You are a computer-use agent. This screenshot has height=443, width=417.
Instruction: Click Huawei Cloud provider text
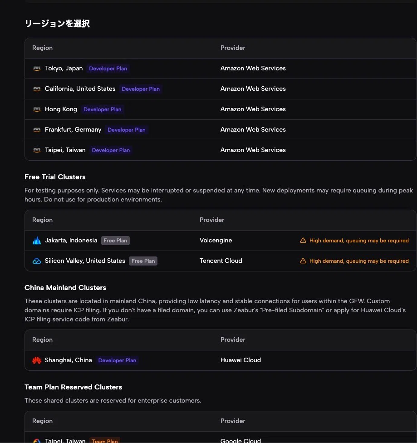point(240,360)
